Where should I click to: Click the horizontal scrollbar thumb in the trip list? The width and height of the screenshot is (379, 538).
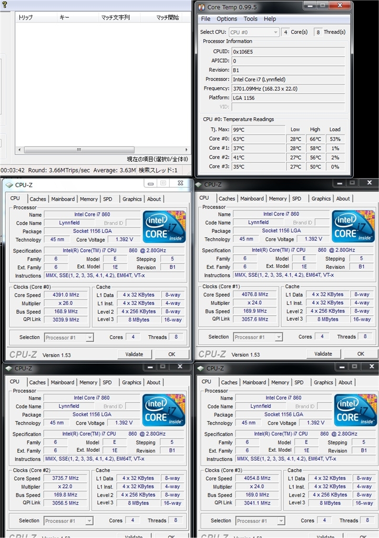pos(79,150)
